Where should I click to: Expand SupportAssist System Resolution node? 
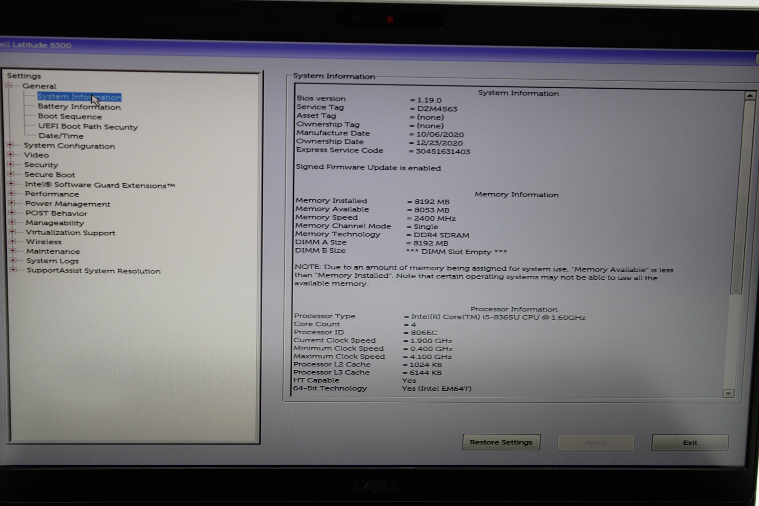[x=13, y=270]
